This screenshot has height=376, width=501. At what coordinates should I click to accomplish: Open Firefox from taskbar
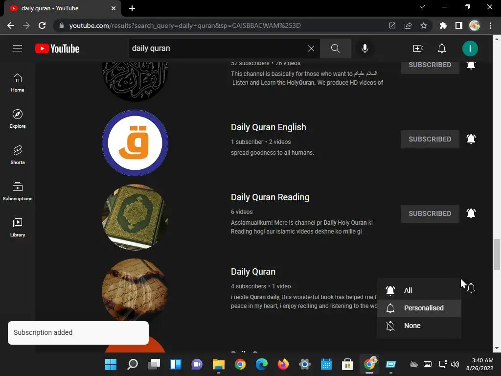point(283,364)
